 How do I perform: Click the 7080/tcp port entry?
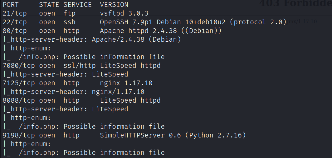pyautogui.click(x=19, y=66)
